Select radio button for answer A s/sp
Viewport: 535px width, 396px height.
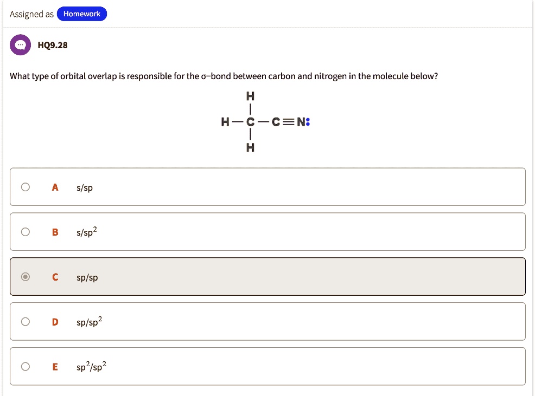25,186
